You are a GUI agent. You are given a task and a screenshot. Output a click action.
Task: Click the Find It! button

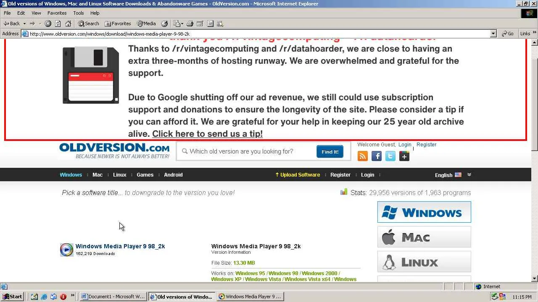330,151
